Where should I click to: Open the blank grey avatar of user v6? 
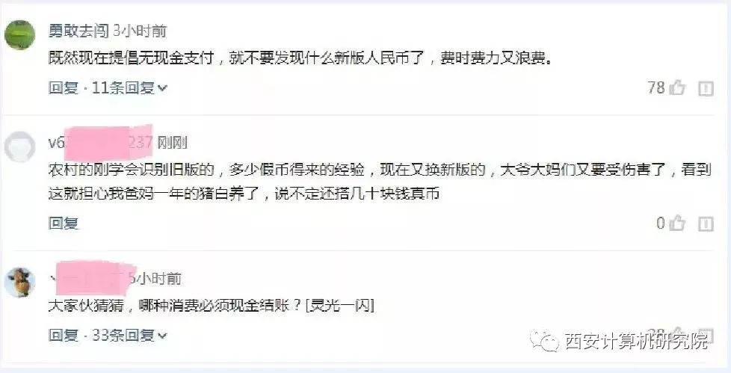point(19,147)
